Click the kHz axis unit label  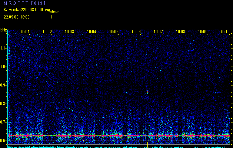tap(3, 30)
